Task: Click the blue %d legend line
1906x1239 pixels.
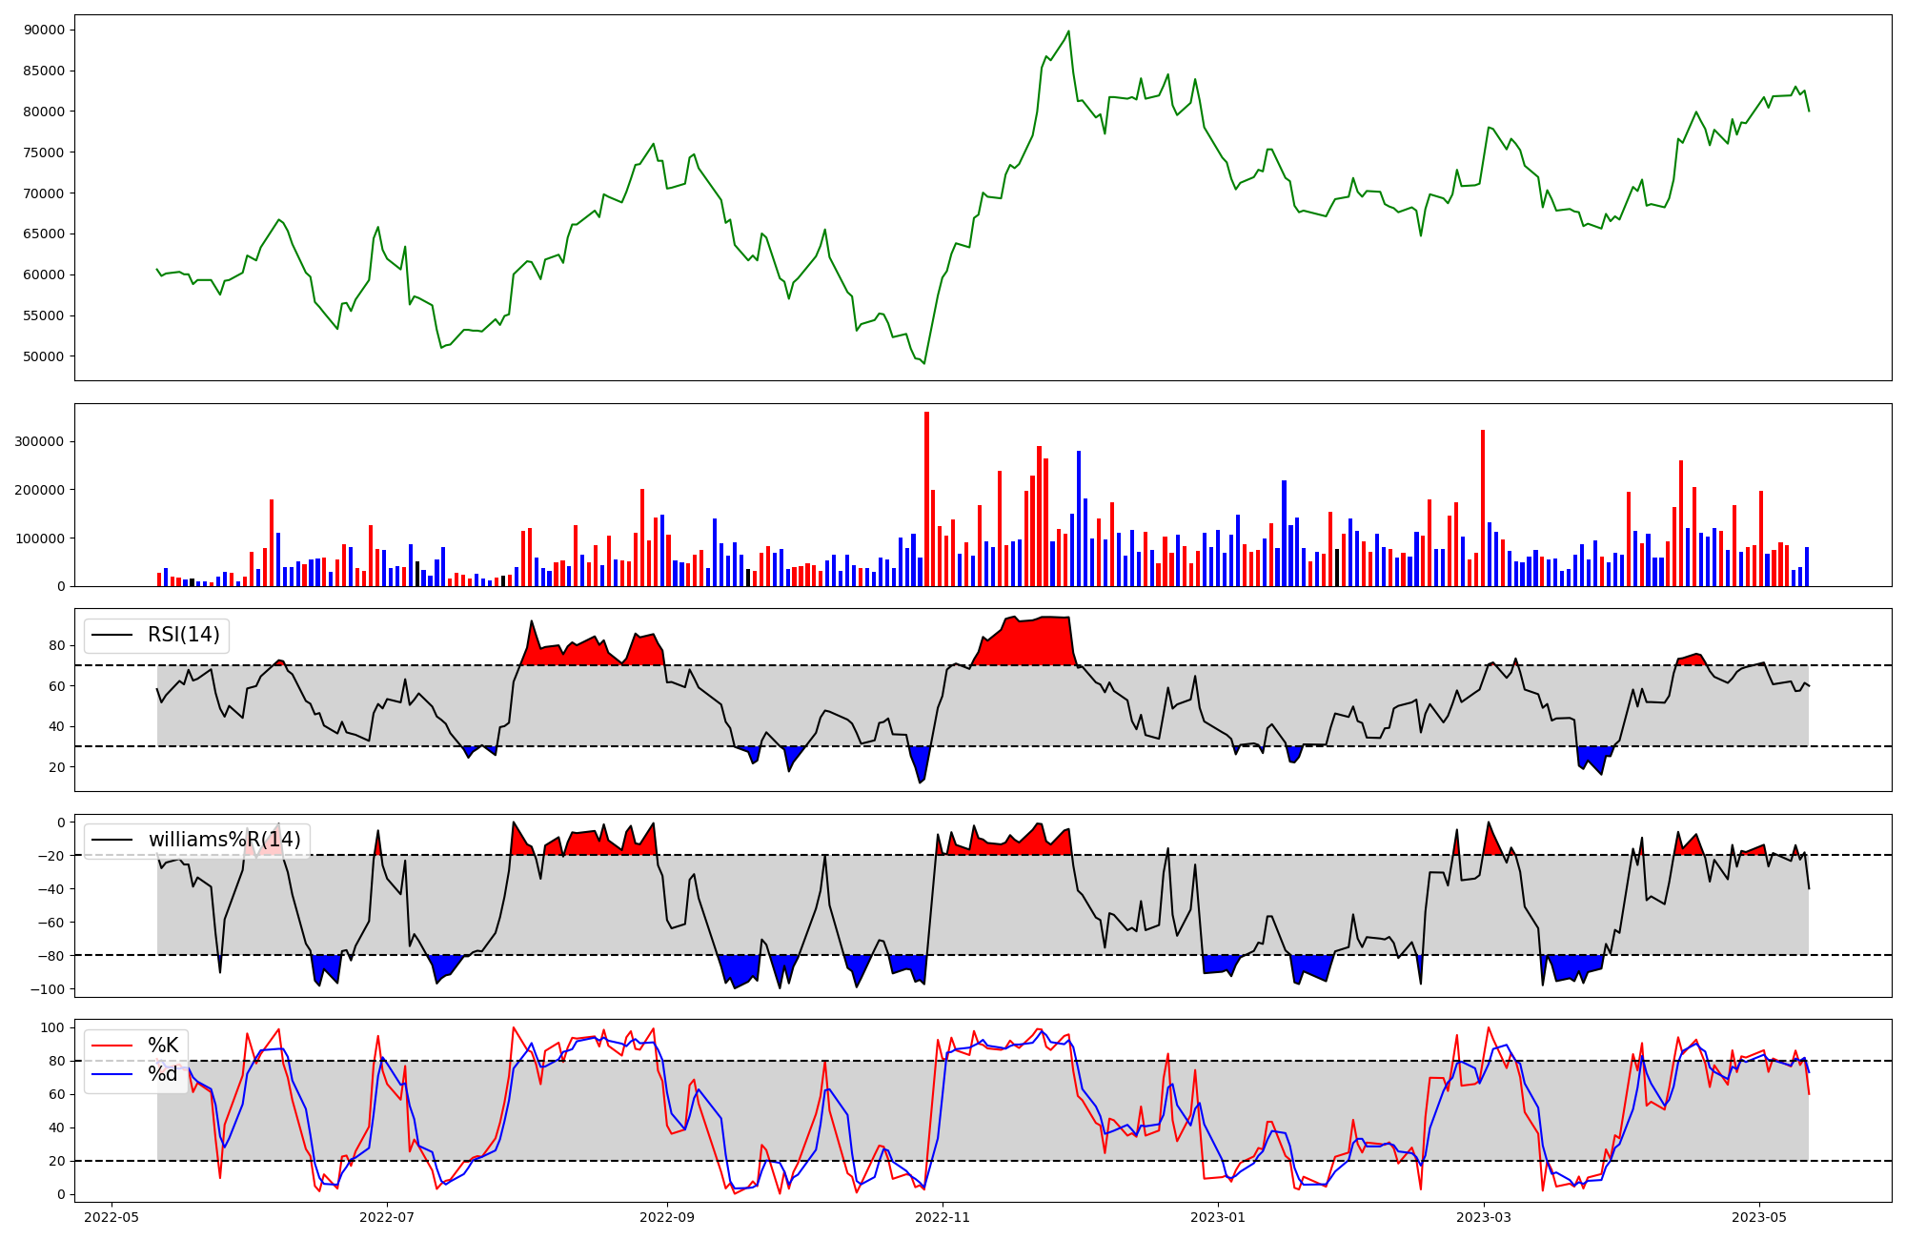Action: tap(111, 1075)
